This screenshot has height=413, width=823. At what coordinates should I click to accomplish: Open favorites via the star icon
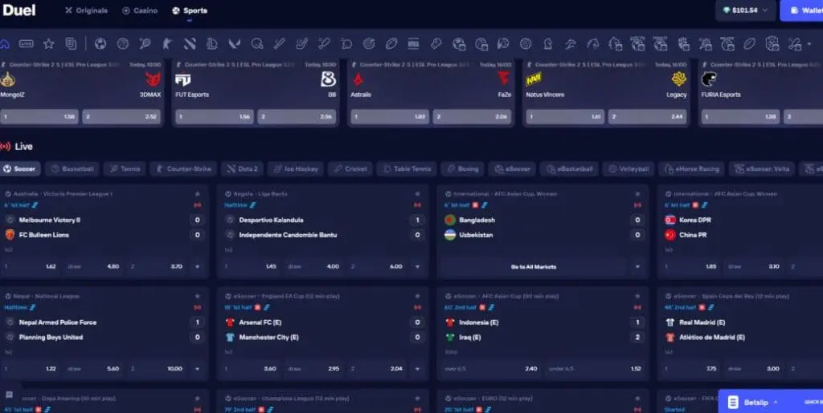tap(49, 43)
